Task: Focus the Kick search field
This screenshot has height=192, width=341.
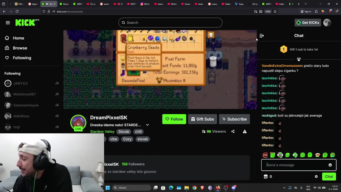Action: coord(170,23)
